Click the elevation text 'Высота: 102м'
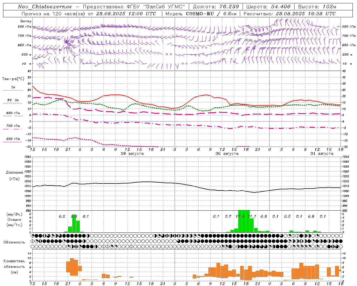 317,7
